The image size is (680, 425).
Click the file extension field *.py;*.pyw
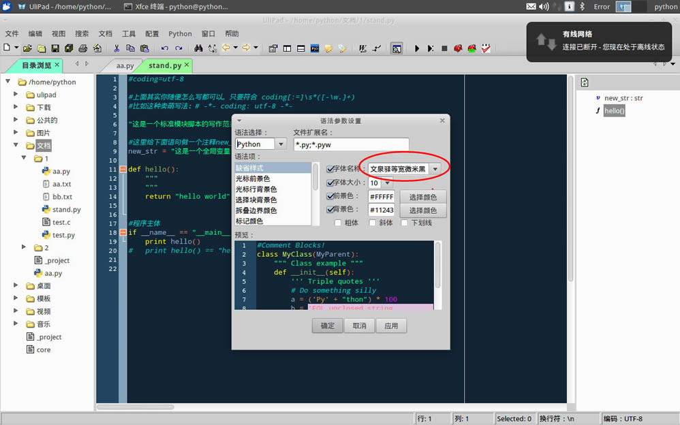click(350, 144)
